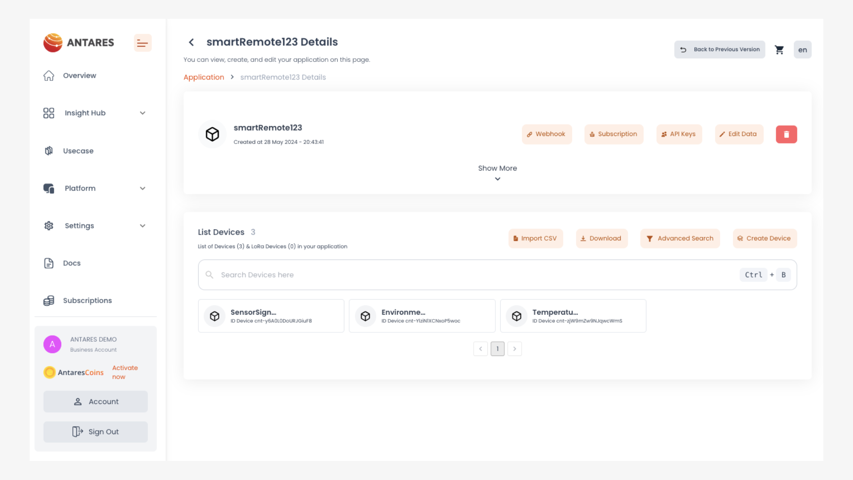This screenshot has width=853, height=480.
Task: Click the purple account avatar
Action: click(x=52, y=344)
